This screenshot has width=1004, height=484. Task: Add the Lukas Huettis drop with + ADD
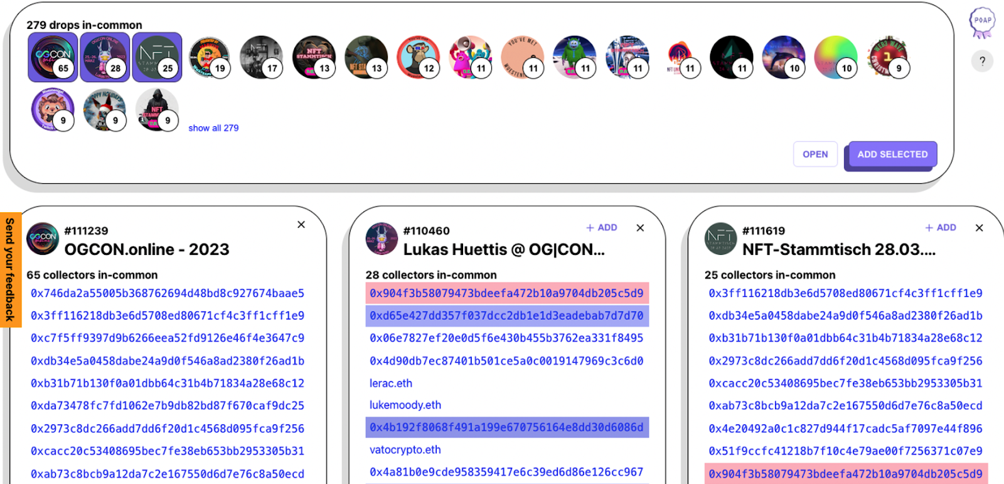point(601,228)
